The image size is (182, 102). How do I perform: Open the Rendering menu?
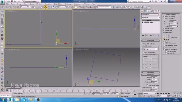click(x=68, y=4)
